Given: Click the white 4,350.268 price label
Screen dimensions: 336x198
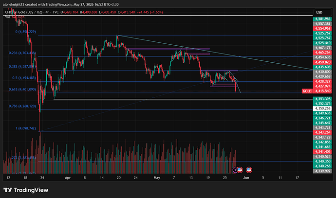Looking at the screenshot, I should tap(323, 108).
